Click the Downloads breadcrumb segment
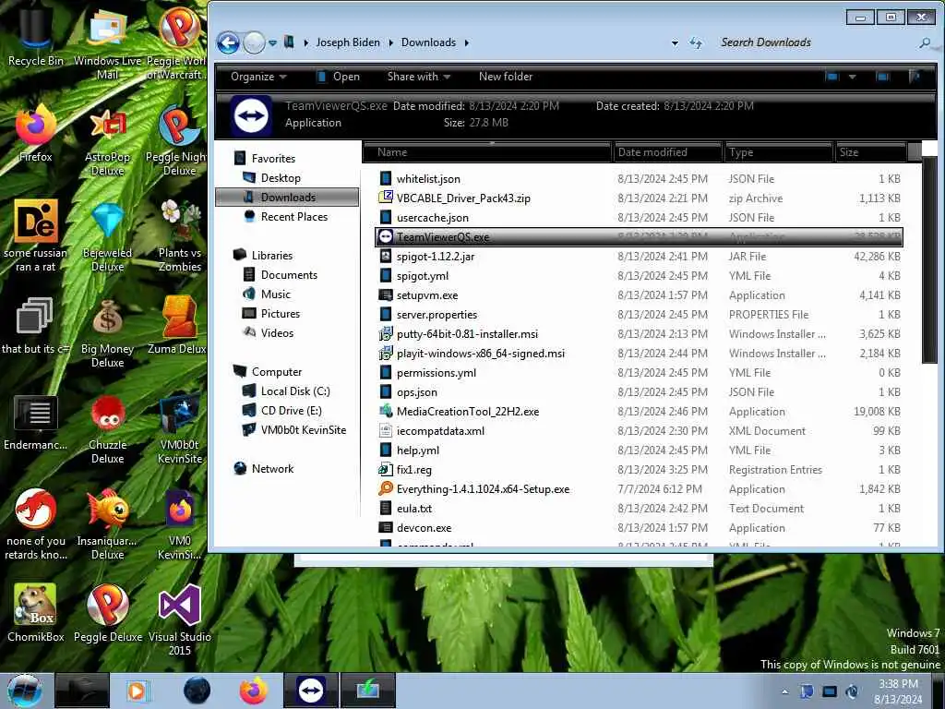The image size is (945, 709). pyautogui.click(x=428, y=42)
